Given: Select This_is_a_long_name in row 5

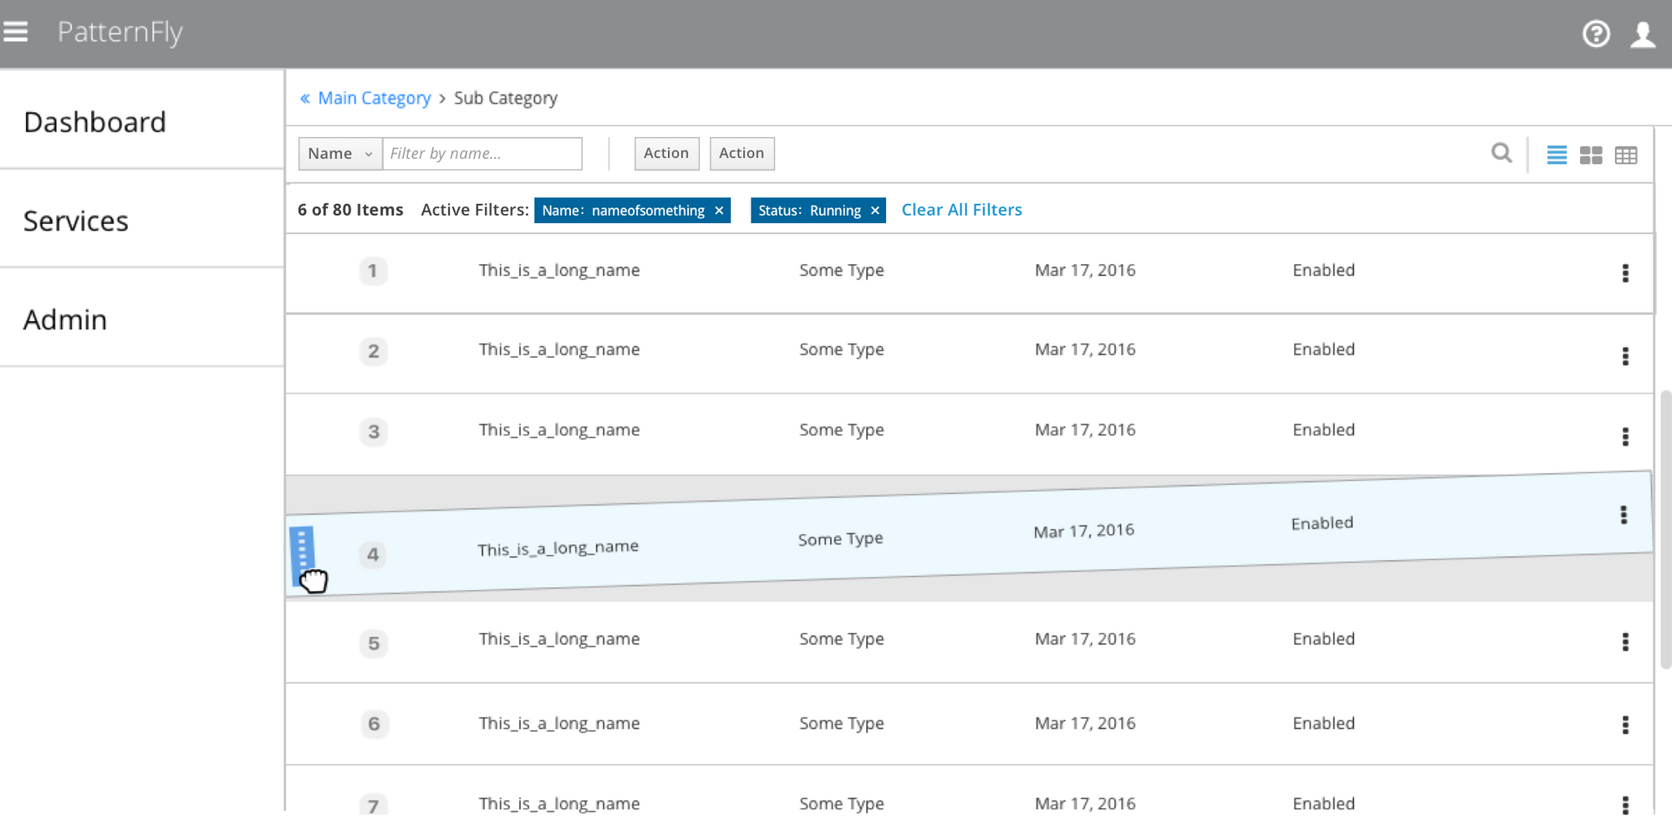Looking at the screenshot, I should 559,640.
